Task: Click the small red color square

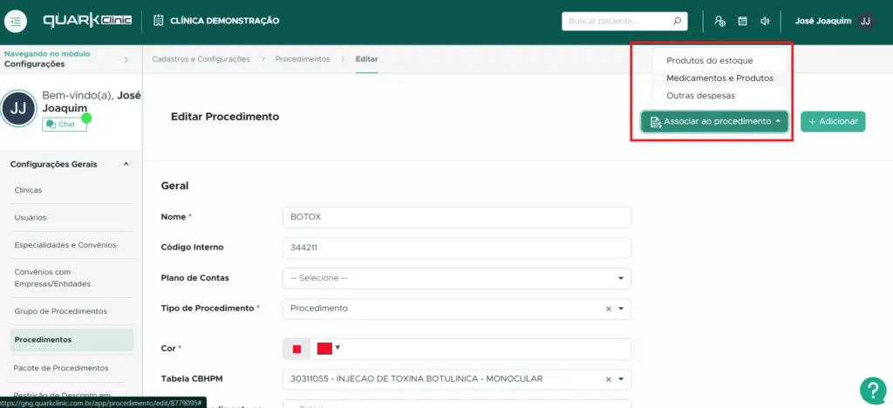Action: click(297, 350)
